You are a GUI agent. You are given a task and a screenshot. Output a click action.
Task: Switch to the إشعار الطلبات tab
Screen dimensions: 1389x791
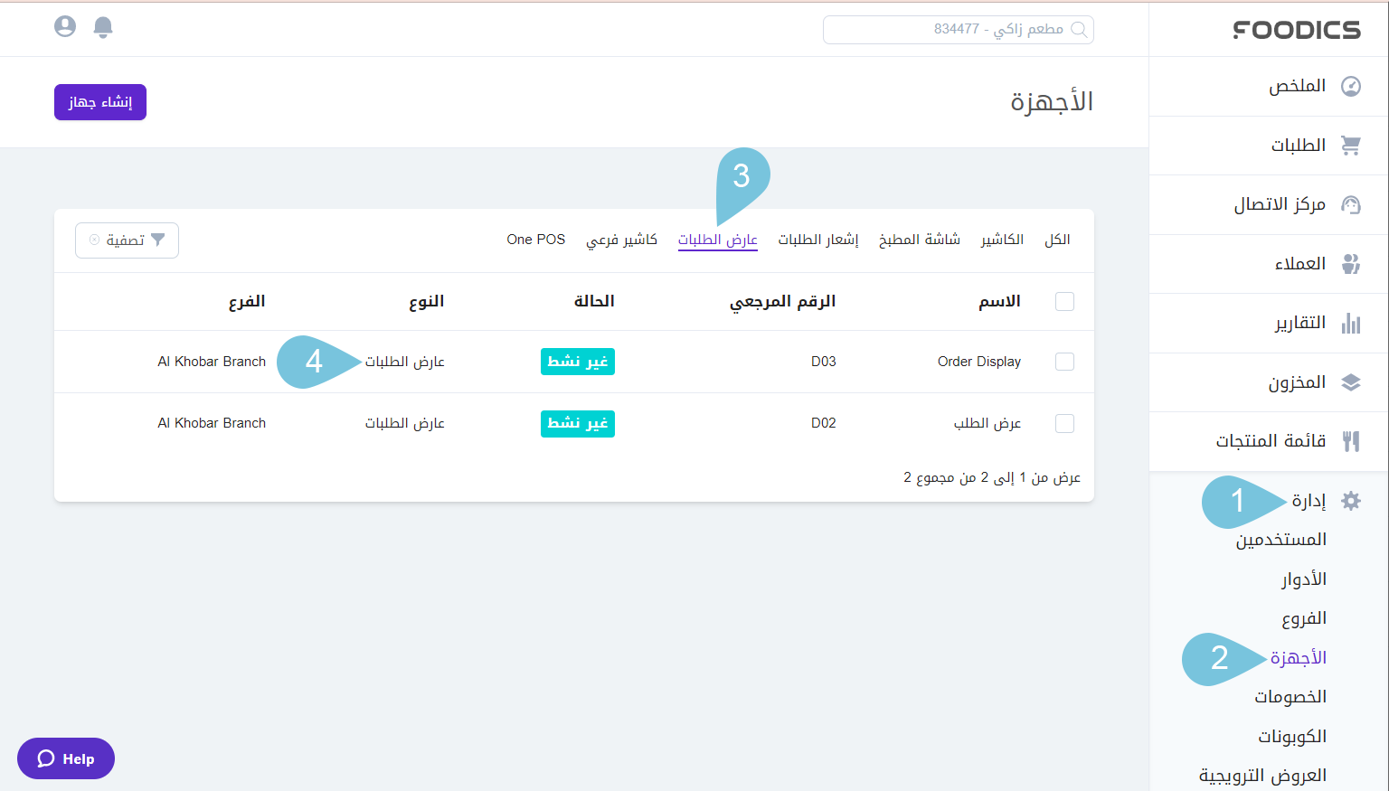817,240
